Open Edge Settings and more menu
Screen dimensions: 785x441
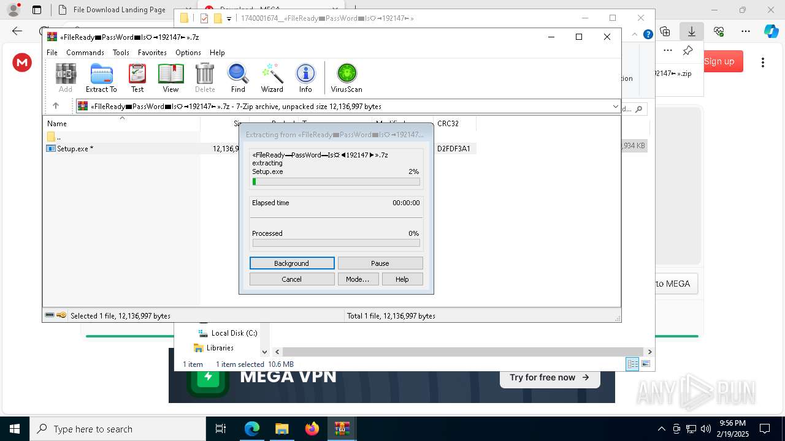click(x=746, y=31)
